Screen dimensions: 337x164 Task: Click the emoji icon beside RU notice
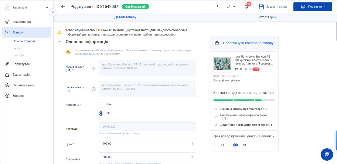[x=68, y=52]
